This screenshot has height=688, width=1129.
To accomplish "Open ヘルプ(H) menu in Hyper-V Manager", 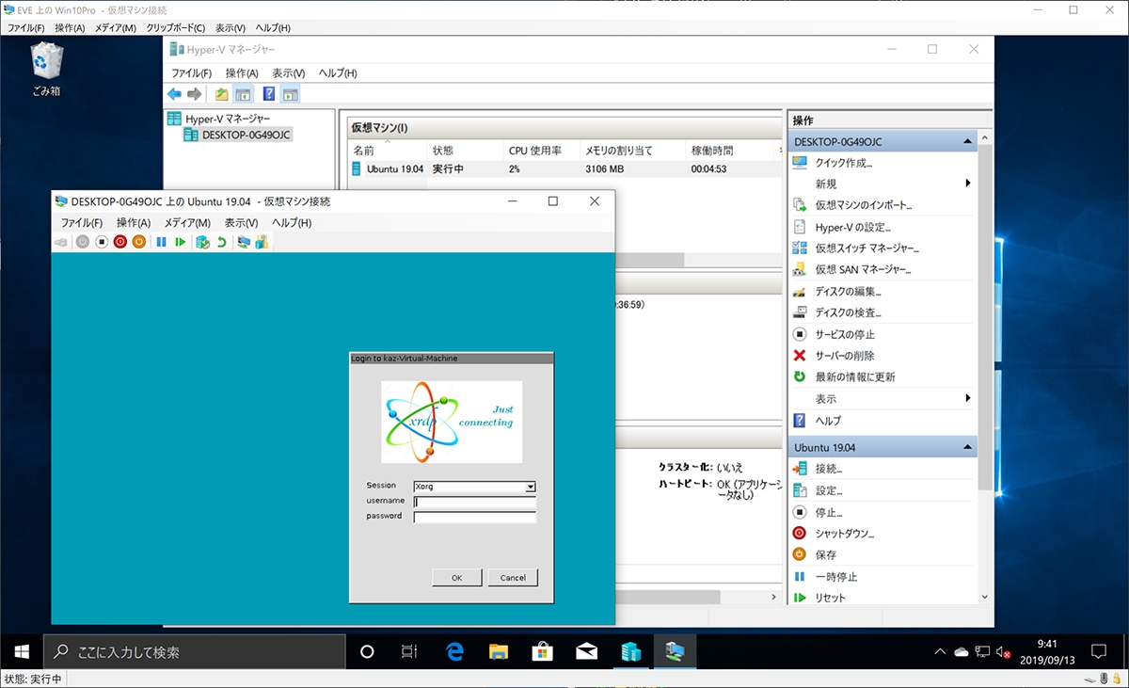I will tap(338, 72).
